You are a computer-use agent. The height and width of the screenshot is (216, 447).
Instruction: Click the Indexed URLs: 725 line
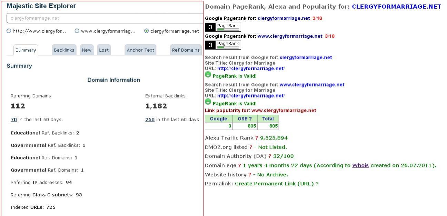pos(33,207)
